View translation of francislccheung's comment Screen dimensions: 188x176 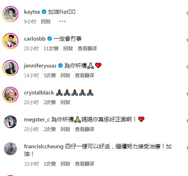click(84, 164)
